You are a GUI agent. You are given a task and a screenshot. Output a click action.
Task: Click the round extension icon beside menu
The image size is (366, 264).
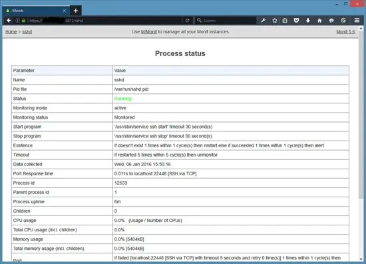pyautogui.click(x=343, y=21)
